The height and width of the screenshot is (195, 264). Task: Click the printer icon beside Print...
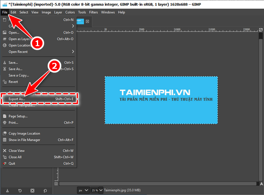(5, 122)
